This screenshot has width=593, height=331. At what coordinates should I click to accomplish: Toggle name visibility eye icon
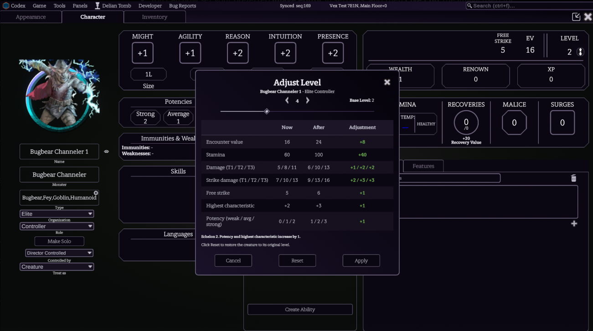[106, 152]
